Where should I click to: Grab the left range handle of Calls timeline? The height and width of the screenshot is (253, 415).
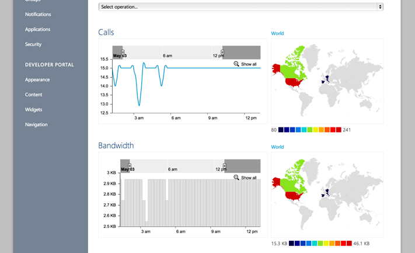tap(123, 52)
